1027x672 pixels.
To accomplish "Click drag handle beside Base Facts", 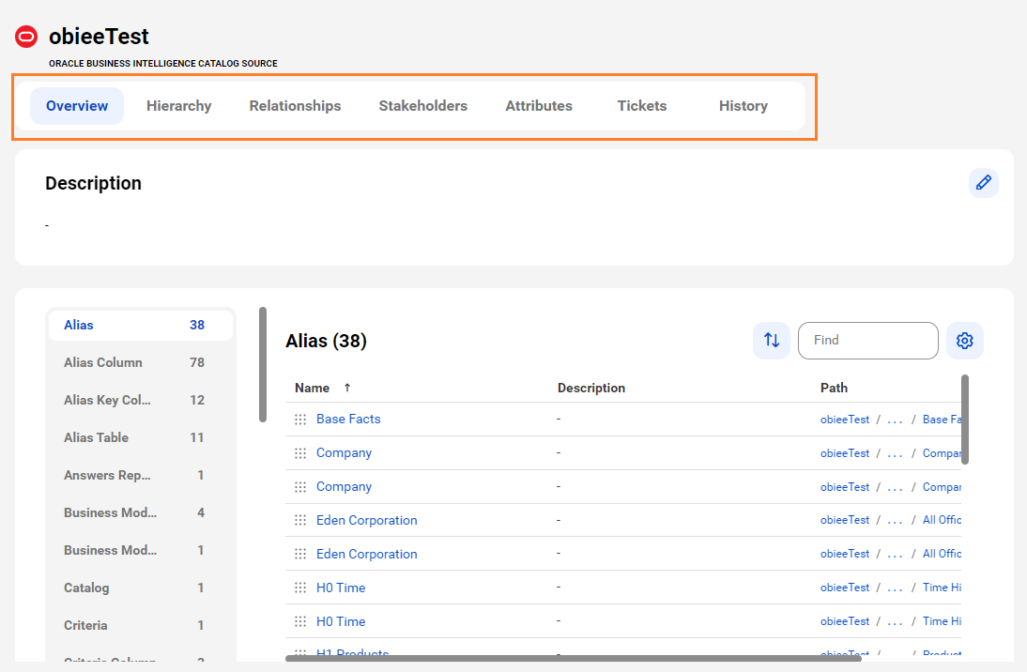I will 300,420.
